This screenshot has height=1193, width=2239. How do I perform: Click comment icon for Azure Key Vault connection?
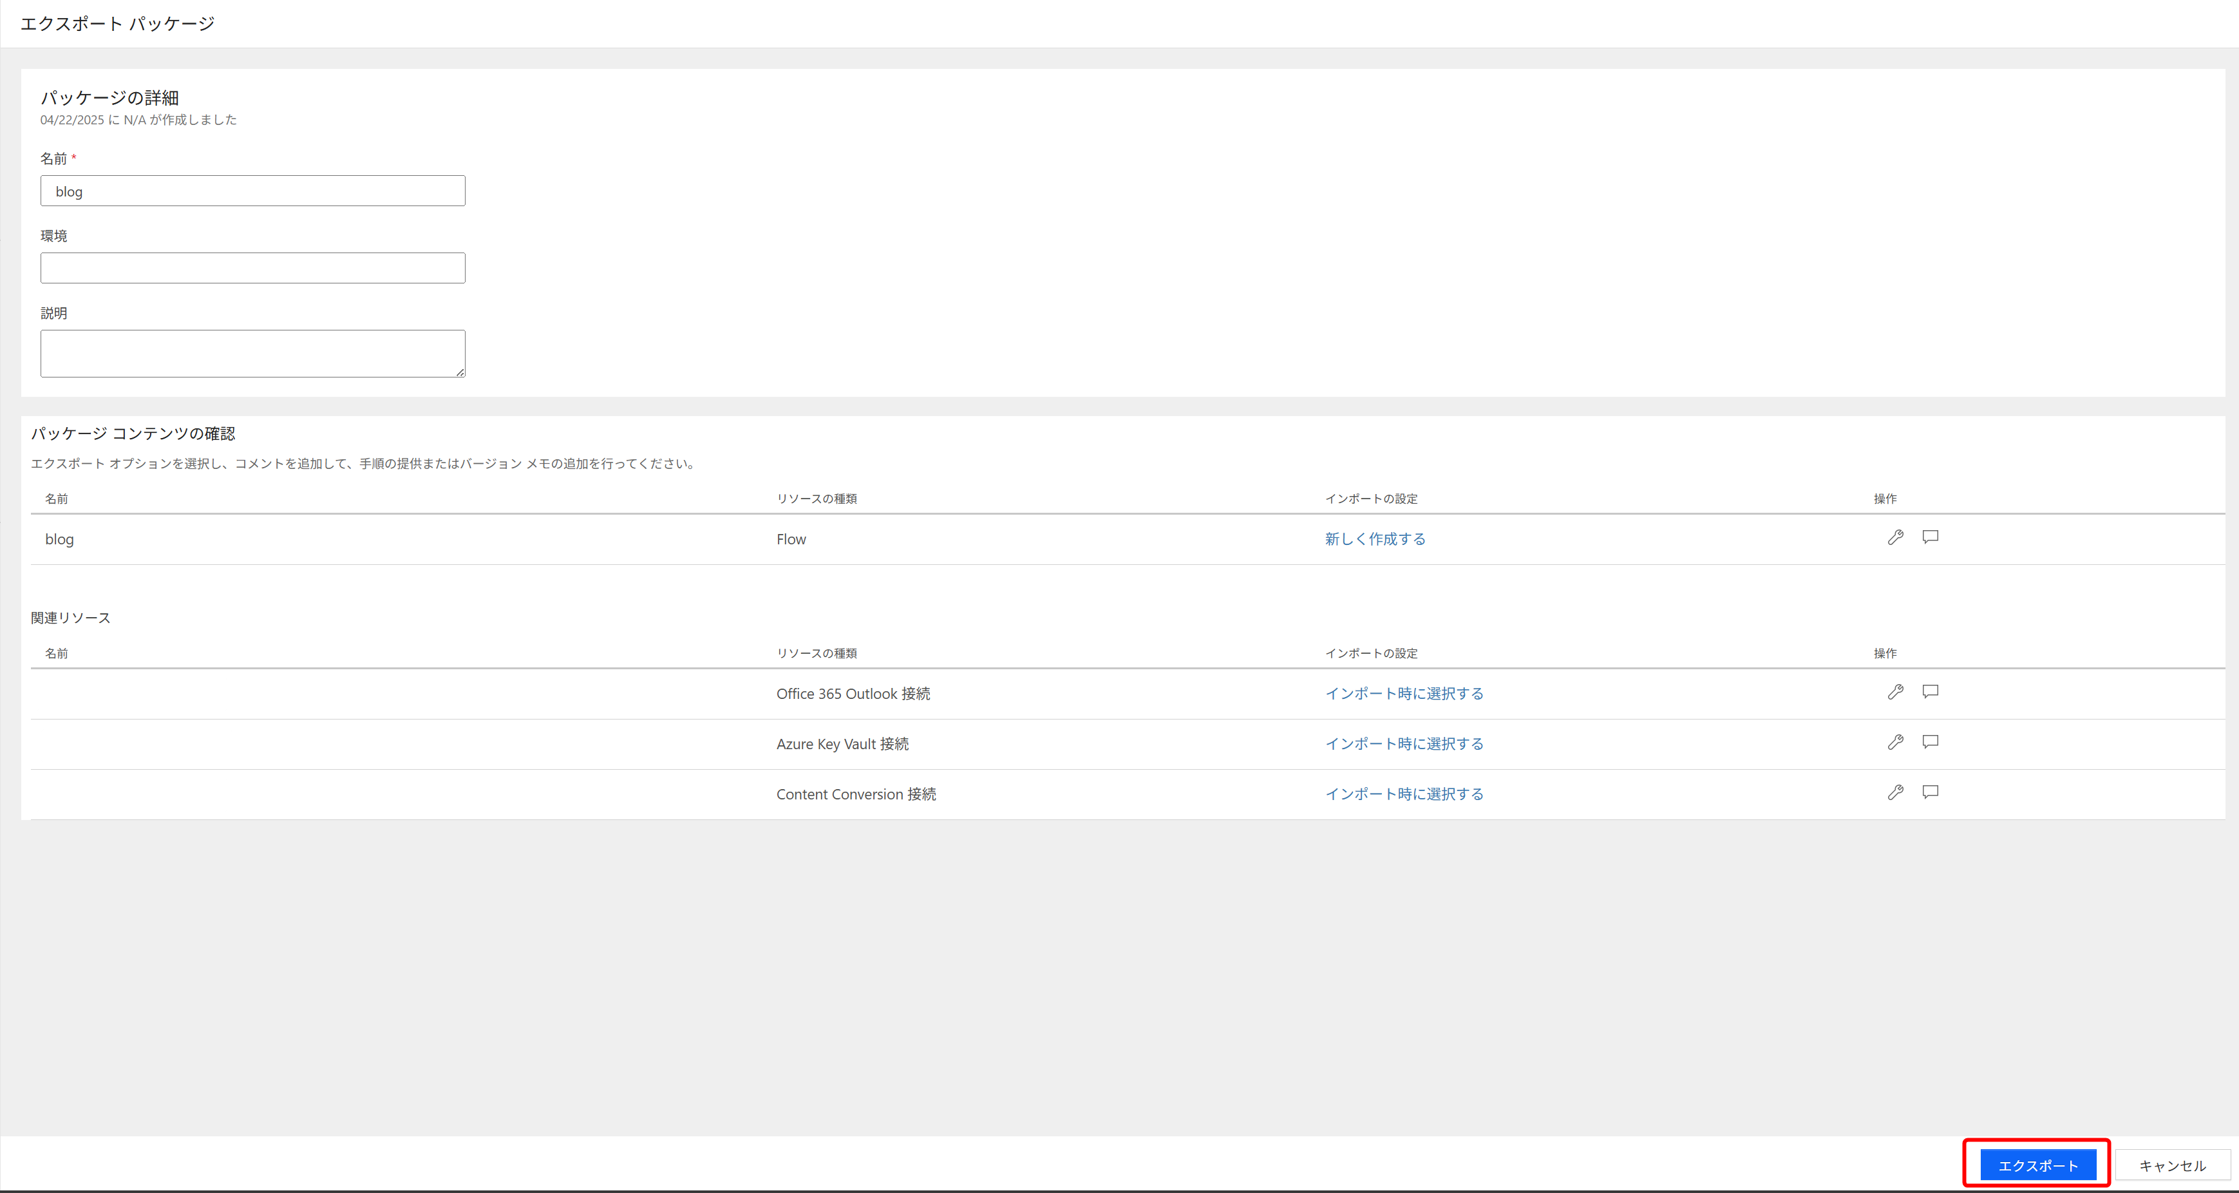[x=1929, y=741]
